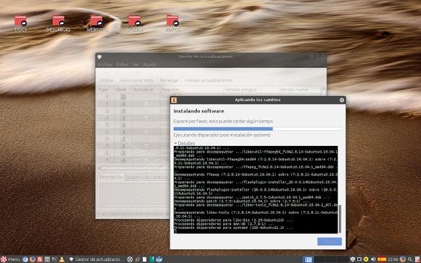Click the 22:06 clock
Image resolution: width=421 pixels, height=263 pixels.
coord(393,259)
